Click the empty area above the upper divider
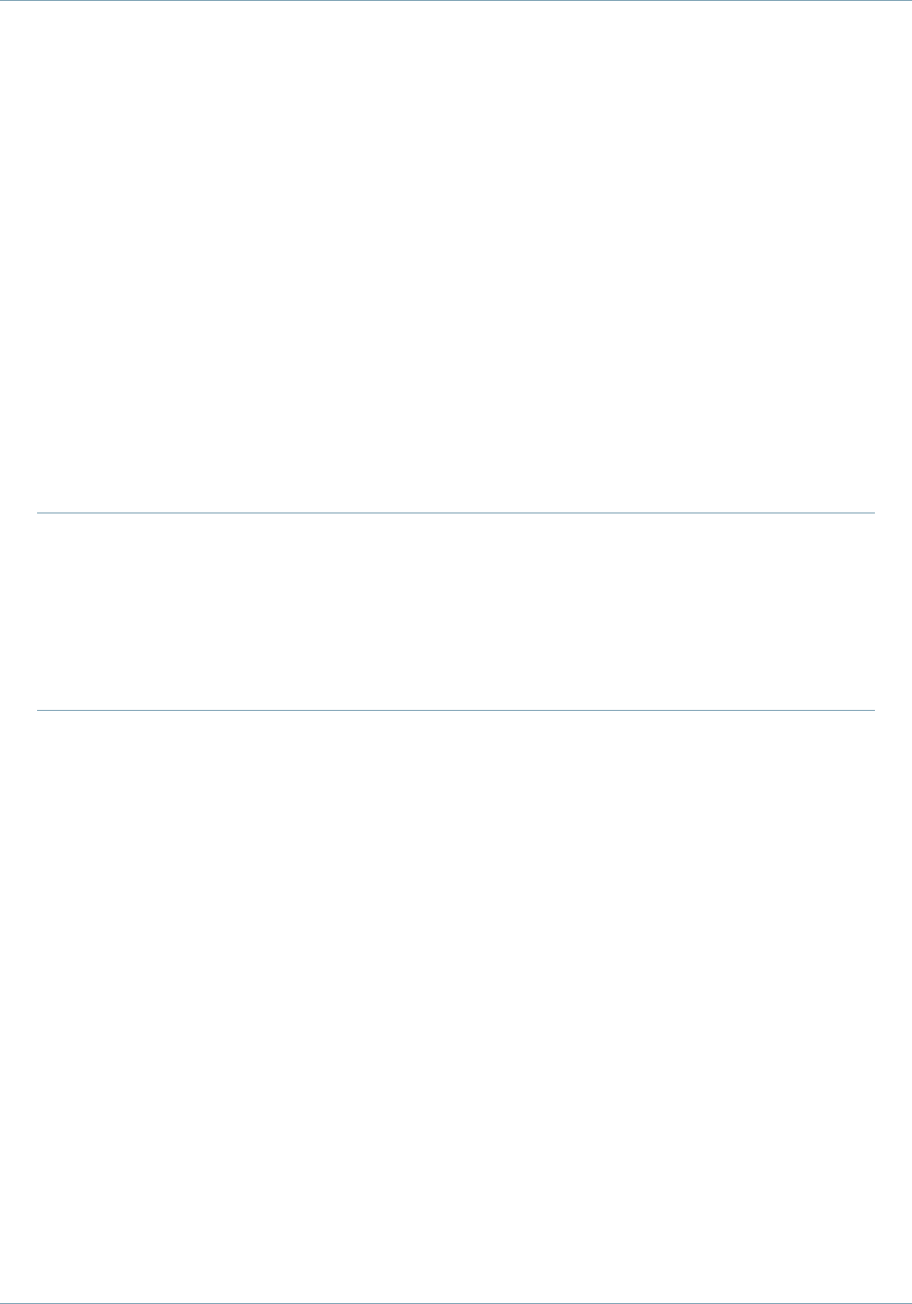This screenshot has width=912, height=1304. pyautogui.click(x=455, y=257)
